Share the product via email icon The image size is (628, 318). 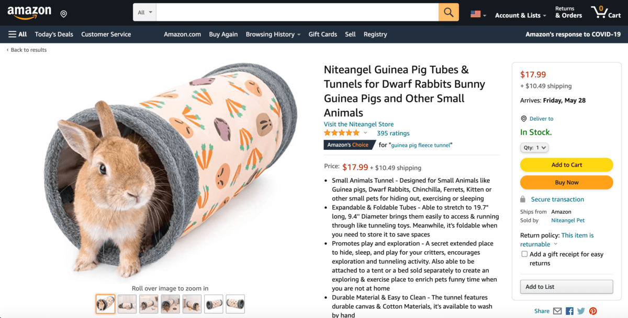point(557,311)
